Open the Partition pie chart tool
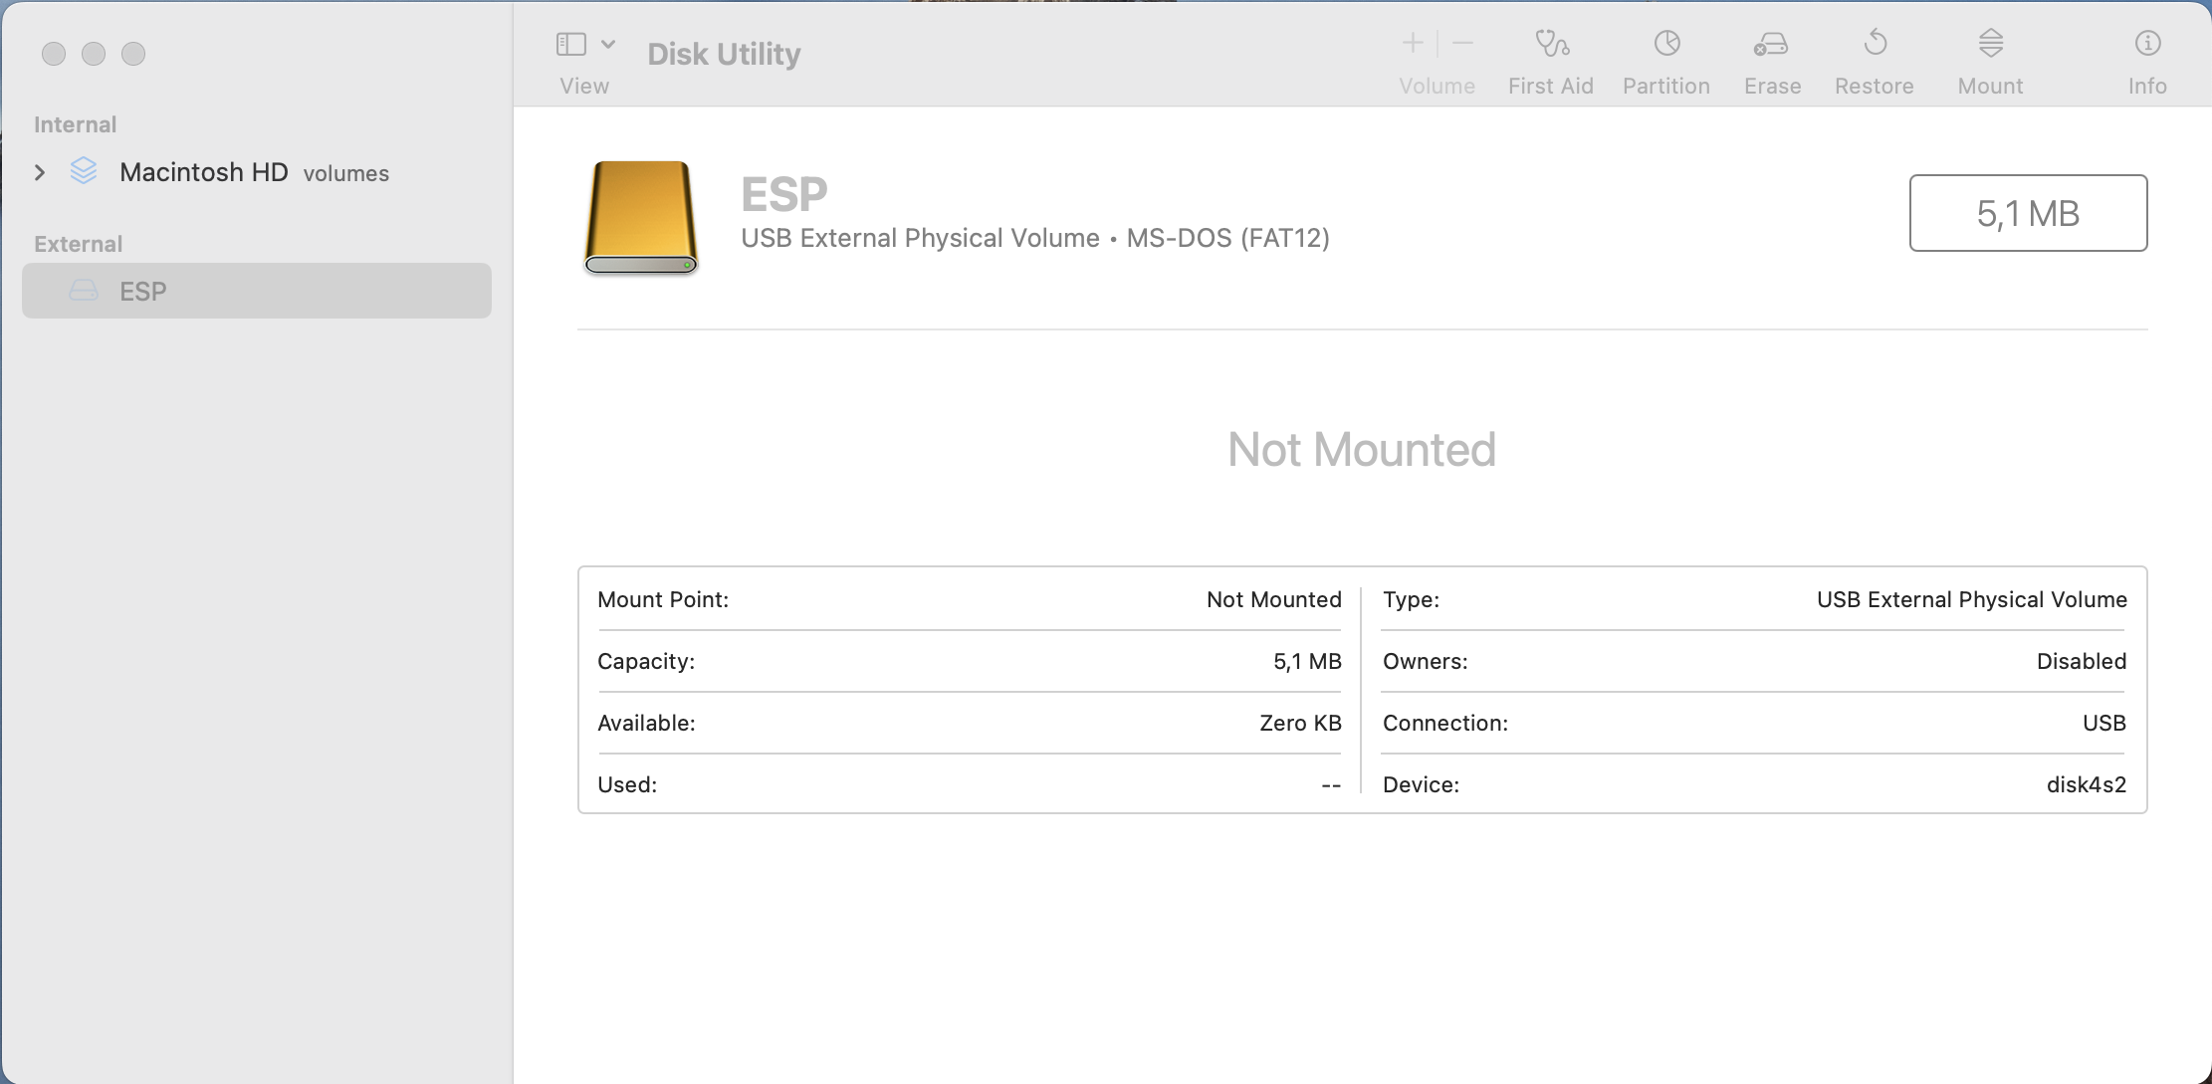Image resolution: width=2212 pixels, height=1084 pixels. (x=1666, y=44)
